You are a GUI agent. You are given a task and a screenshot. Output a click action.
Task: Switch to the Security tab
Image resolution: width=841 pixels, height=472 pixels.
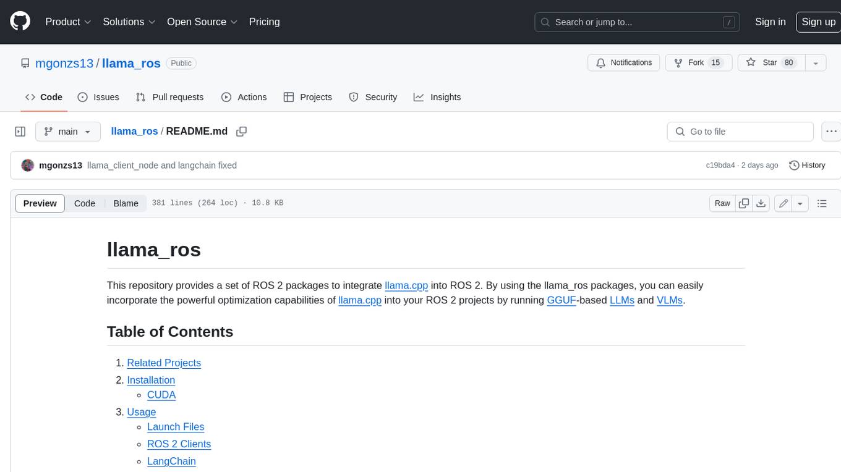tap(373, 97)
